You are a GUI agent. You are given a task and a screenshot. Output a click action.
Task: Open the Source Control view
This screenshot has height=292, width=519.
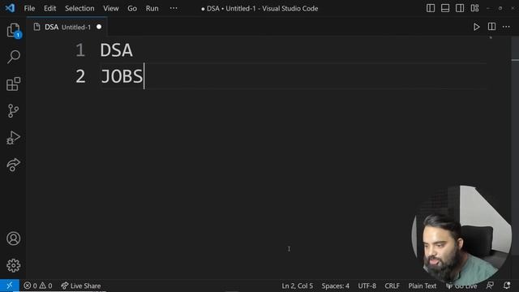[x=13, y=111]
